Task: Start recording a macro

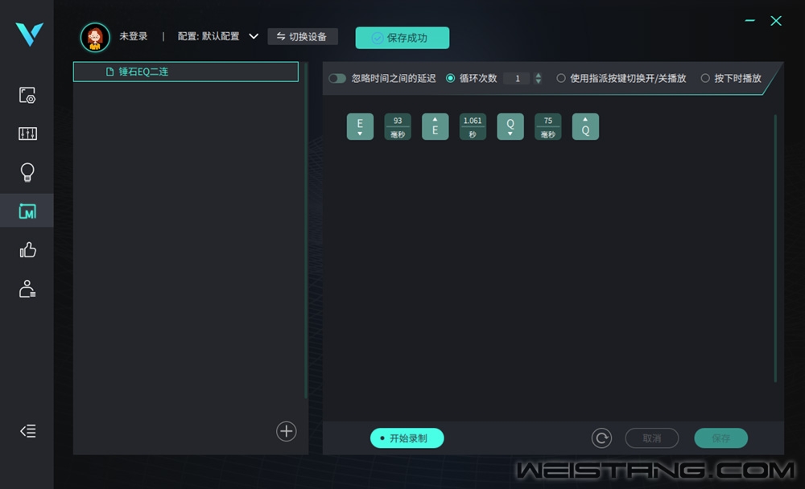Action: [x=407, y=438]
